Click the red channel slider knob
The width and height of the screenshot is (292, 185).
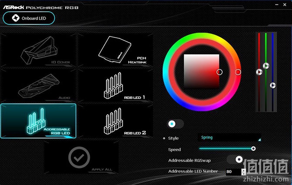pos(259,72)
